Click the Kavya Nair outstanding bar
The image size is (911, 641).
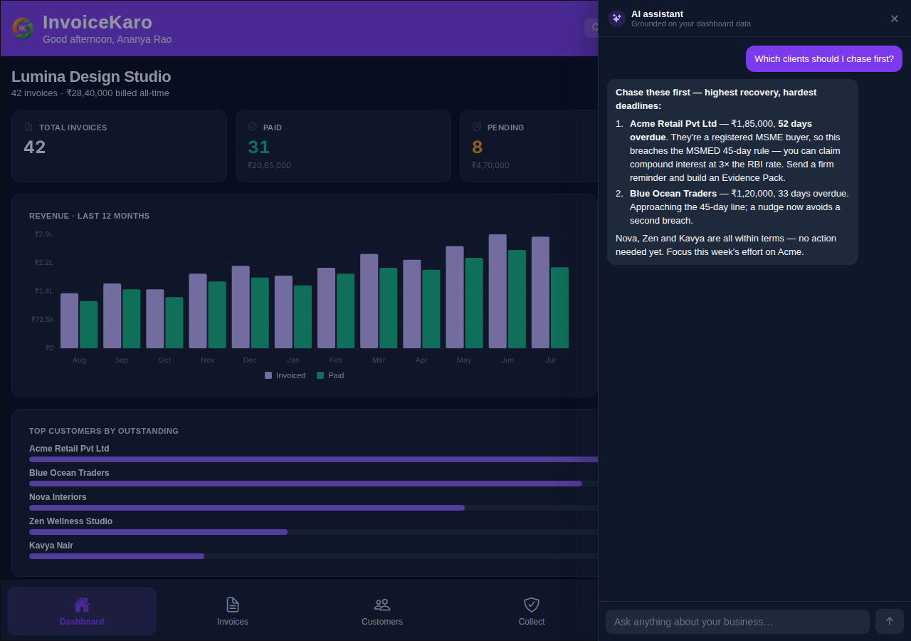(x=117, y=556)
